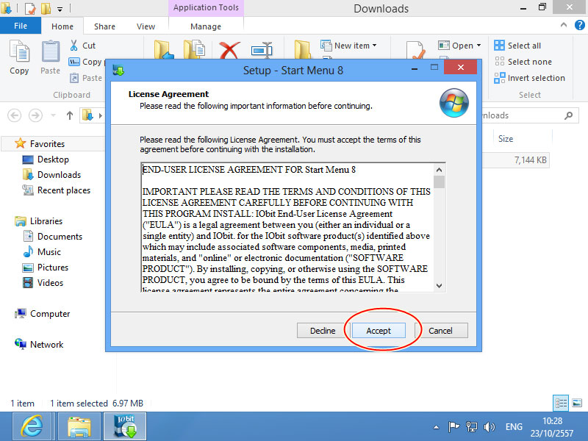The width and height of the screenshot is (588, 441).
Task: Cancel the Start Menu 8 setup
Action: pos(440,330)
